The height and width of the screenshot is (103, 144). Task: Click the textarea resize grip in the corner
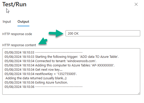click(139, 93)
